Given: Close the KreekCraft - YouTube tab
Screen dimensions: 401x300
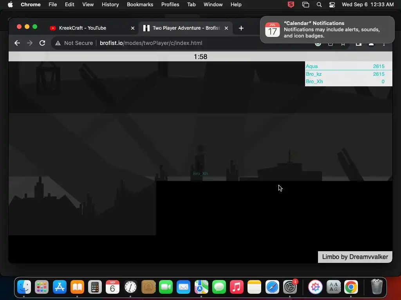Looking at the screenshot, I should pos(133,28).
